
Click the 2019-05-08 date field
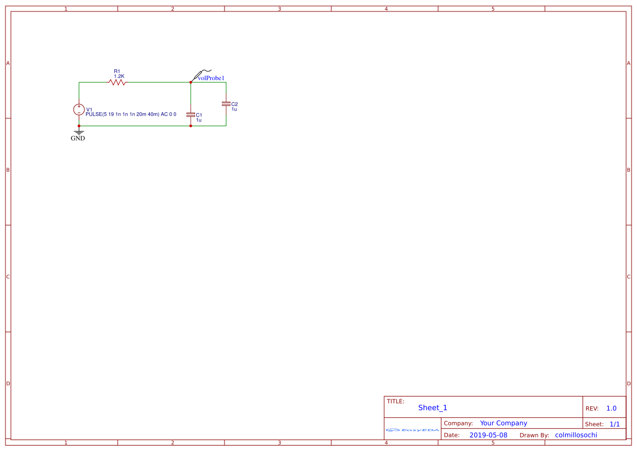[489, 435]
